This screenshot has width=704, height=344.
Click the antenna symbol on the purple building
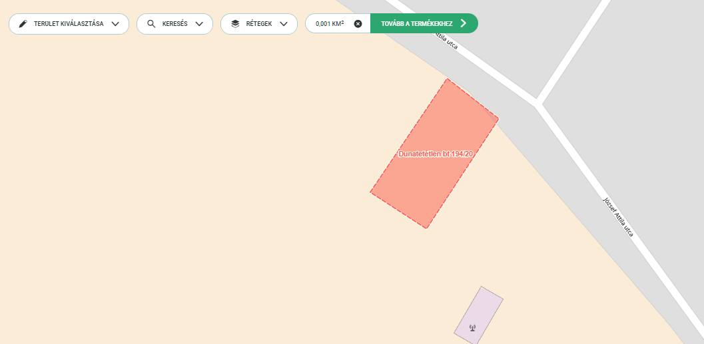coord(472,328)
